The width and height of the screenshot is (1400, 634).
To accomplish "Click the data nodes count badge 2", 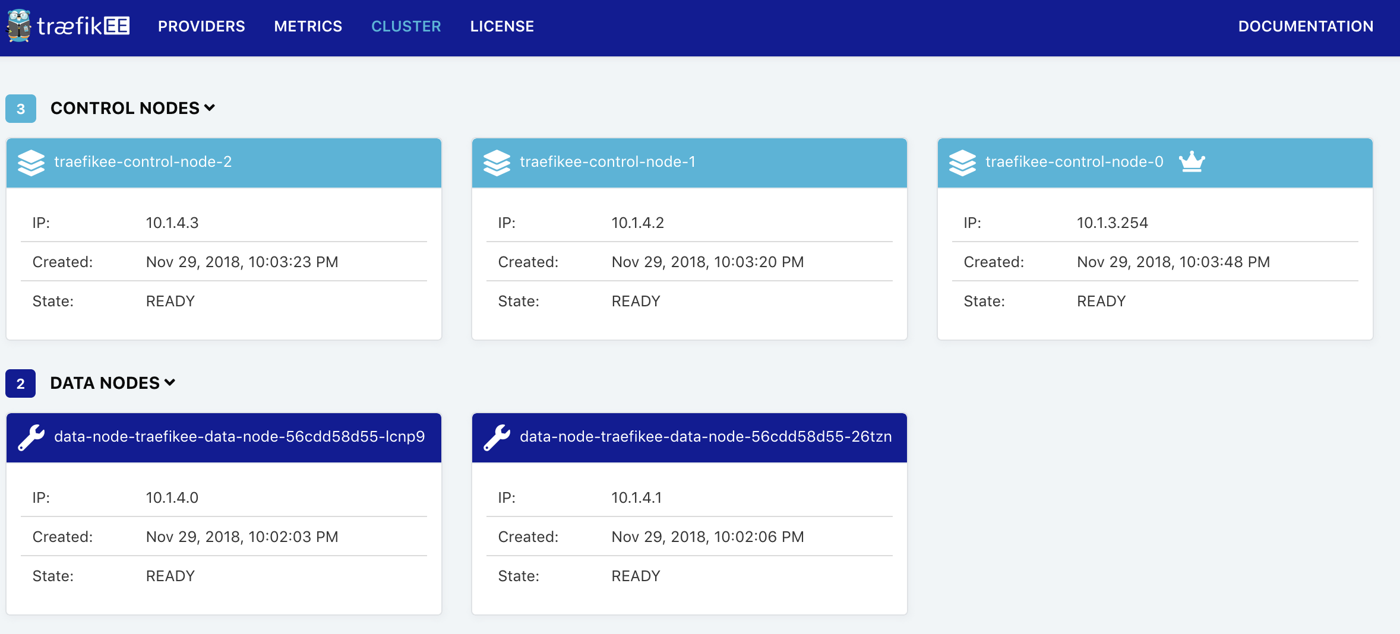I will [x=21, y=383].
